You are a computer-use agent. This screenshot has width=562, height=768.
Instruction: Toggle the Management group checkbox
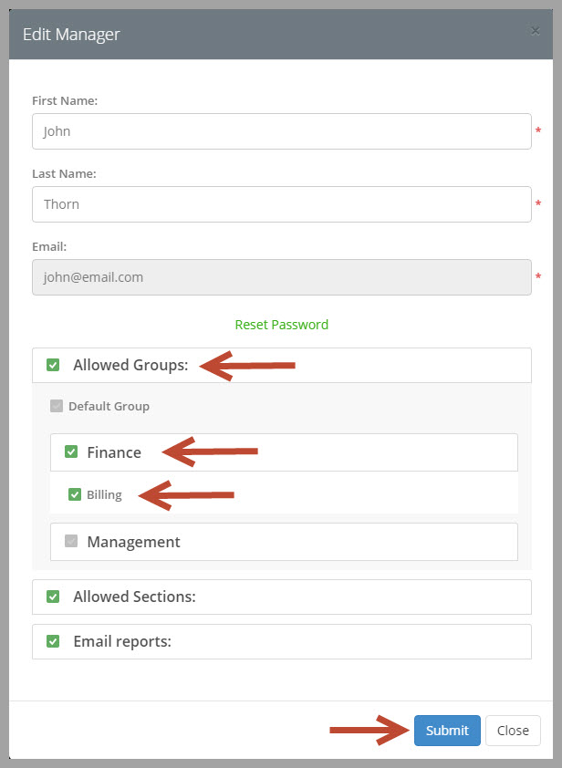coord(71,541)
